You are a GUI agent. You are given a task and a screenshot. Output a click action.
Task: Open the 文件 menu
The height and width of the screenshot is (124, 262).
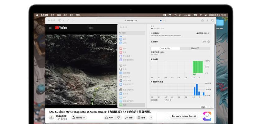53,15
